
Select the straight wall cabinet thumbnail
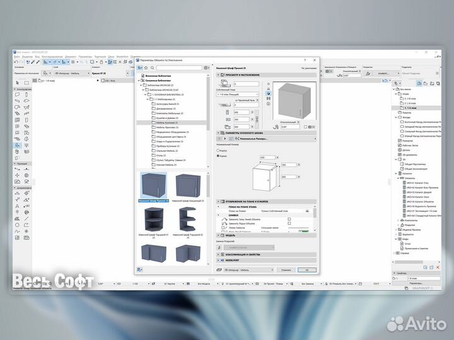click(153, 185)
